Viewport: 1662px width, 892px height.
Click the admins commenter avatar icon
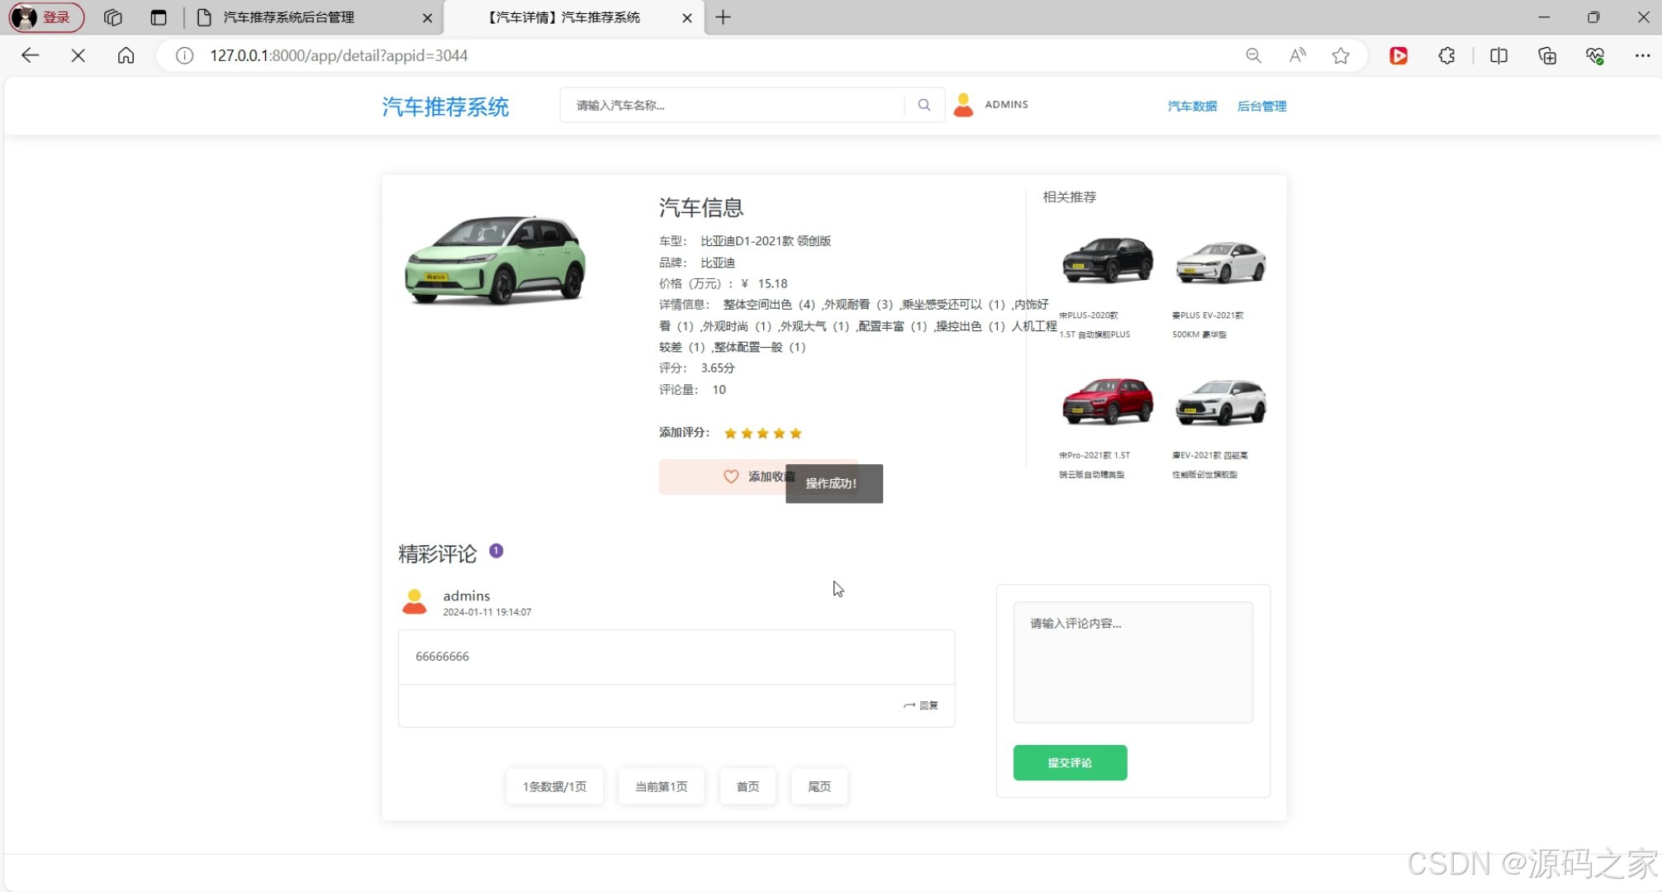pyautogui.click(x=415, y=601)
